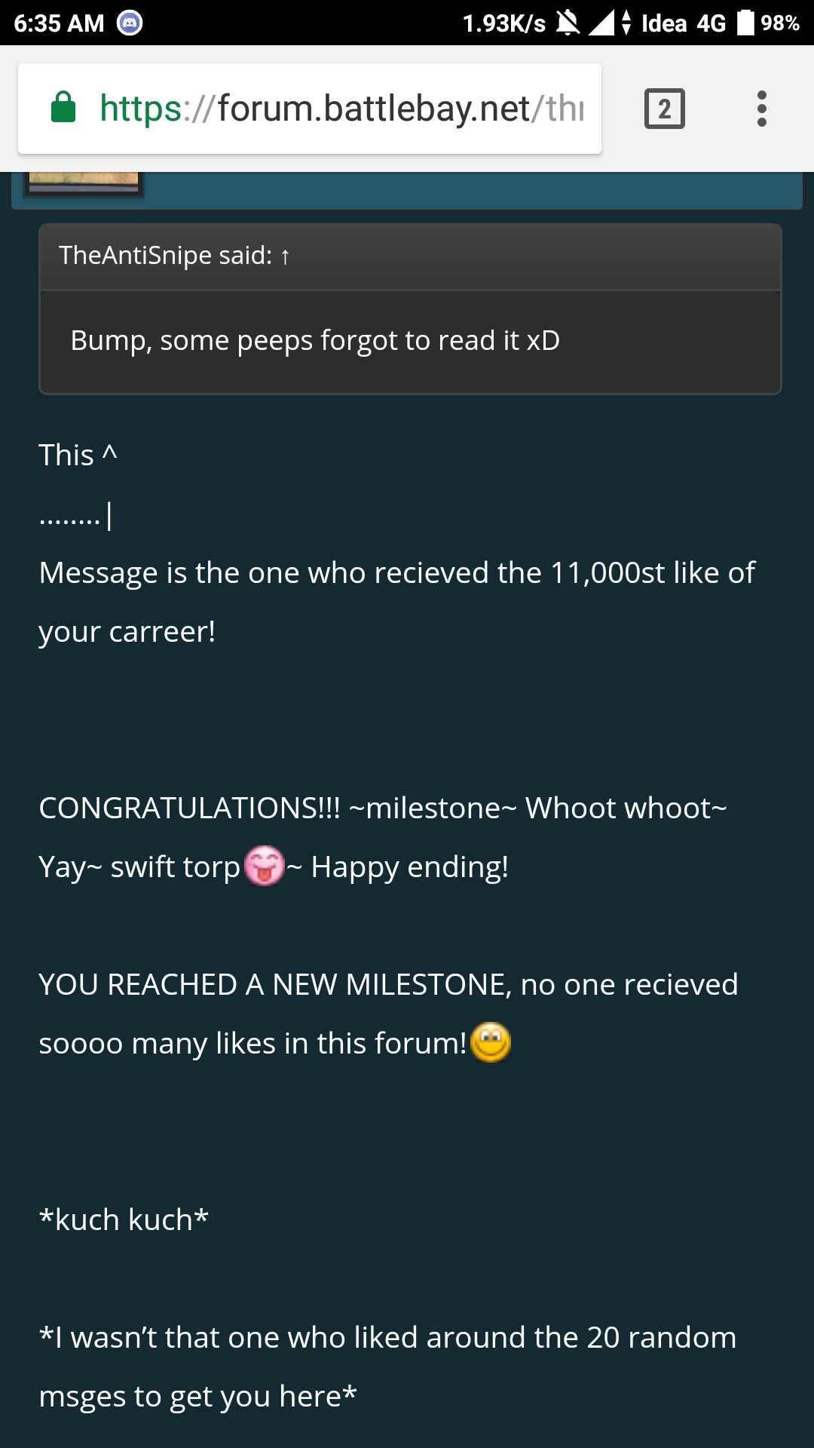Tap the mobile data arrows icon
This screenshot has height=1448, width=814.
tap(626, 23)
